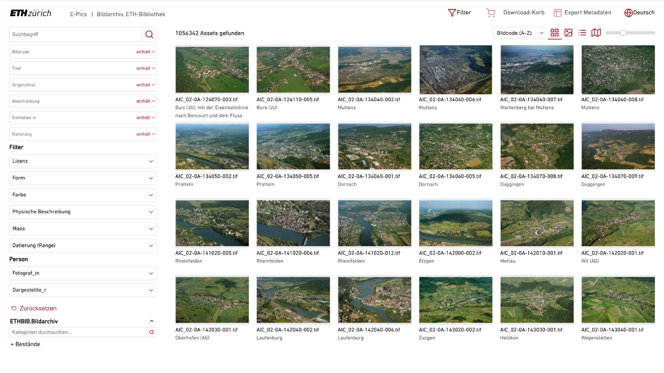Switch to single image view
This screenshot has height=373, width=664.
[x=569, y=33]
